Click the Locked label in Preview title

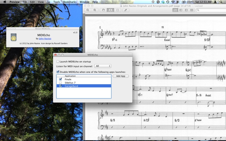[199, 6]
